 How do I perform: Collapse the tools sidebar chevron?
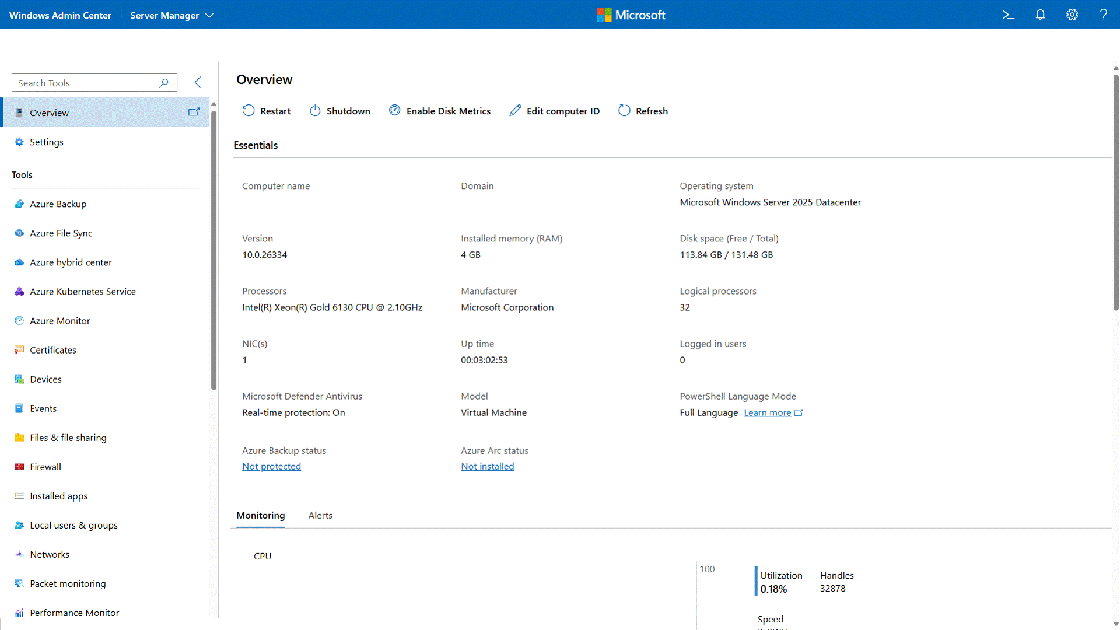click(x=198, y=82)
